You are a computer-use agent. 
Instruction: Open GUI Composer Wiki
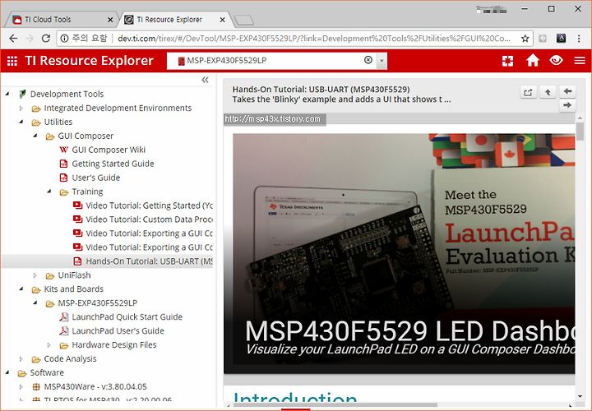108,150
